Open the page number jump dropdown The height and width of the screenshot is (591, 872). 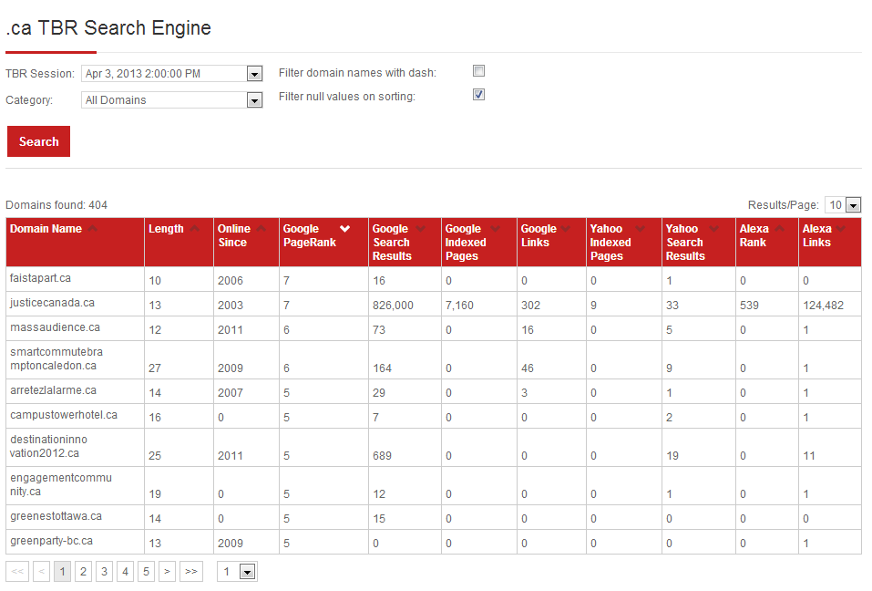[248, 572]
